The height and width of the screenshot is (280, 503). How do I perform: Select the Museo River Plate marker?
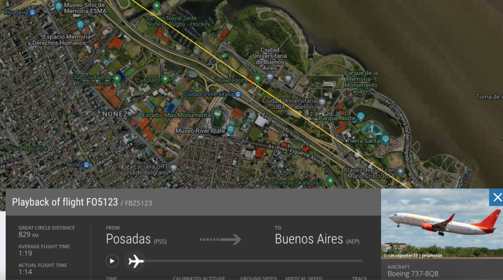point(230,130)
